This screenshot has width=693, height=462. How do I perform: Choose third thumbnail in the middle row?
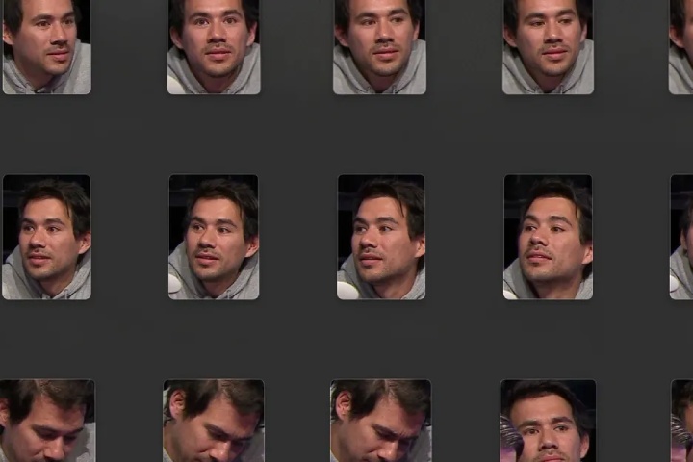click(381, 237)
